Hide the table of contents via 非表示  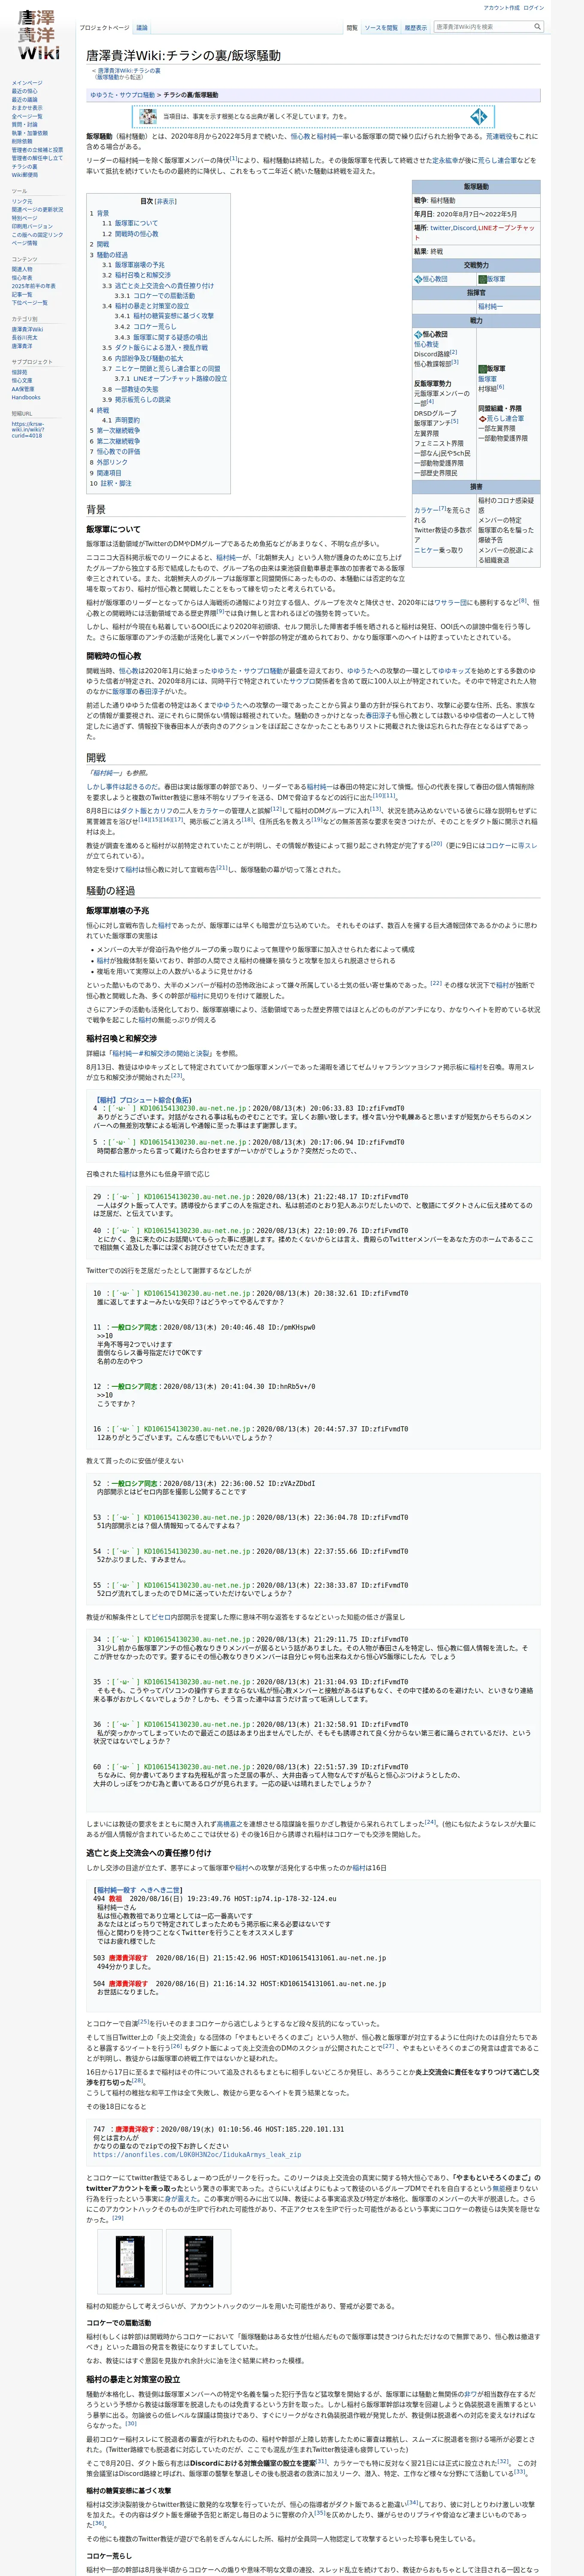[x=165, y=201]
